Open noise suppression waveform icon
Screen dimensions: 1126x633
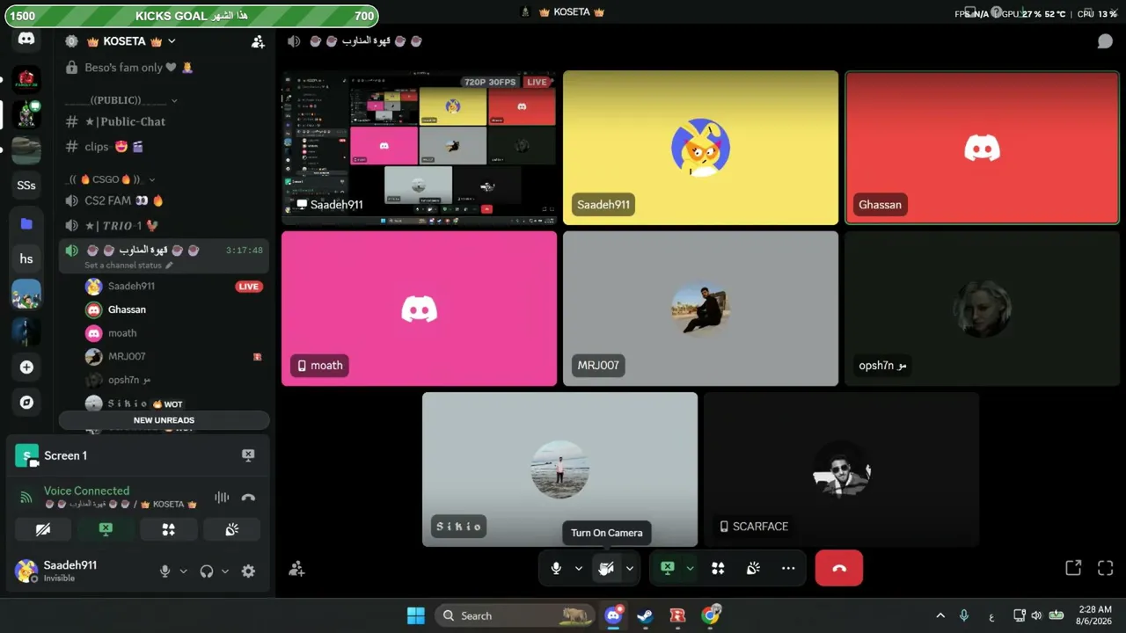coord(222,497)
